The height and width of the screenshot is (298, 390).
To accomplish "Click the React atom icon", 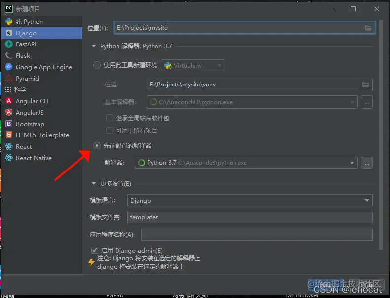I will click(9, 146).
